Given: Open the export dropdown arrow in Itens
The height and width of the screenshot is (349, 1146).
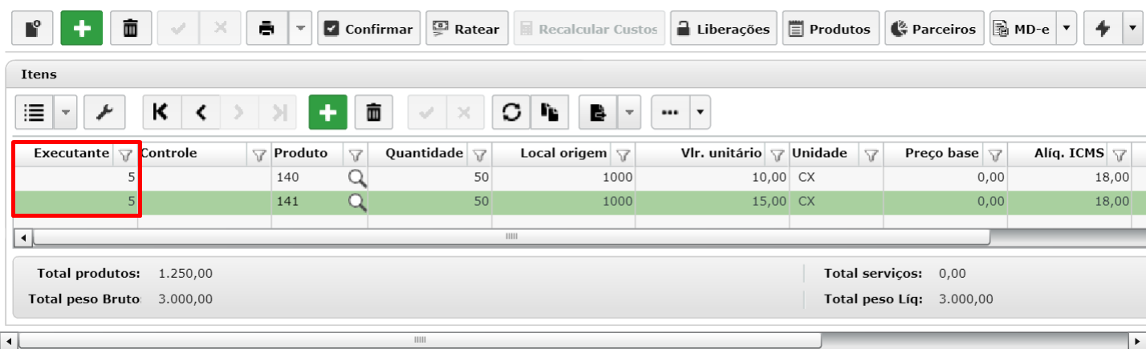Looking at the screenshot, I should [x=628, y=113].
